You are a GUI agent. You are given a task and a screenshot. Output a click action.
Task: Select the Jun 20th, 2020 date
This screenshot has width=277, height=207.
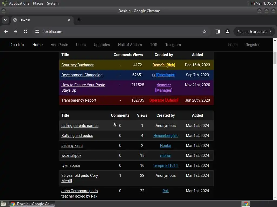click(197, 100)
